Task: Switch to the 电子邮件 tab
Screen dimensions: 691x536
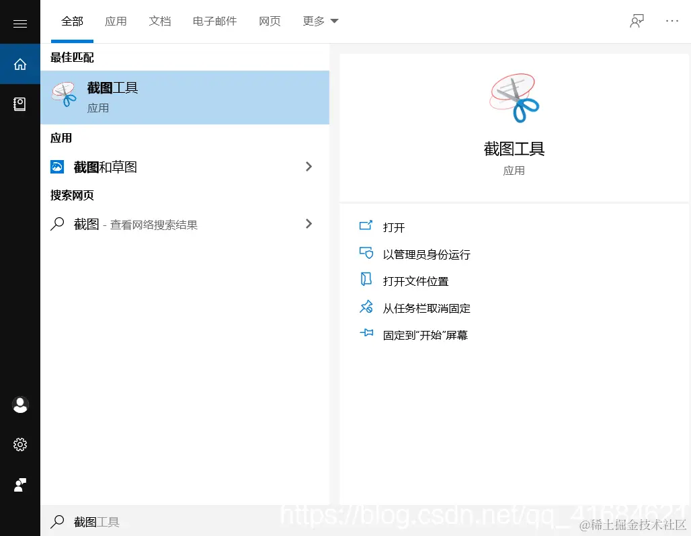Action: pyautogui.click(x=214, y=21)
